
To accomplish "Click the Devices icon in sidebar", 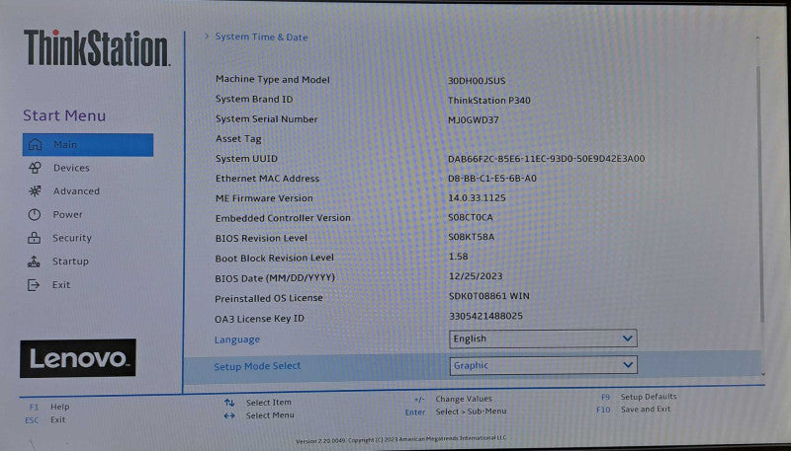I will (35, 168).
